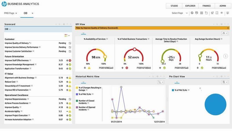Open the FINANCE tab
The width and height of the screenshot is (232, 131).
tap(206, 6)
